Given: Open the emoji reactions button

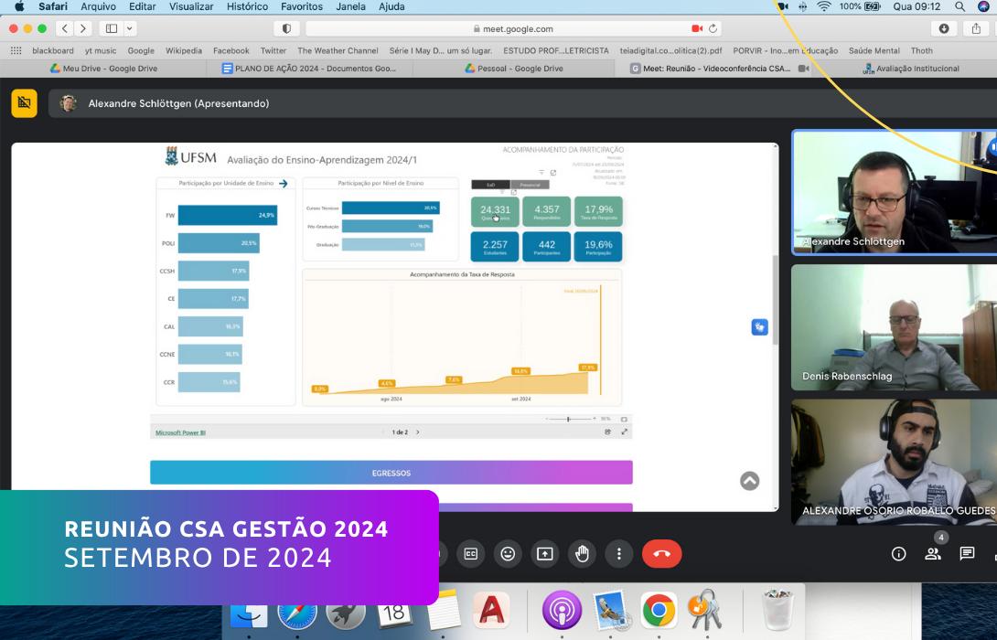Looking at the screenshot, I should 508,553.
